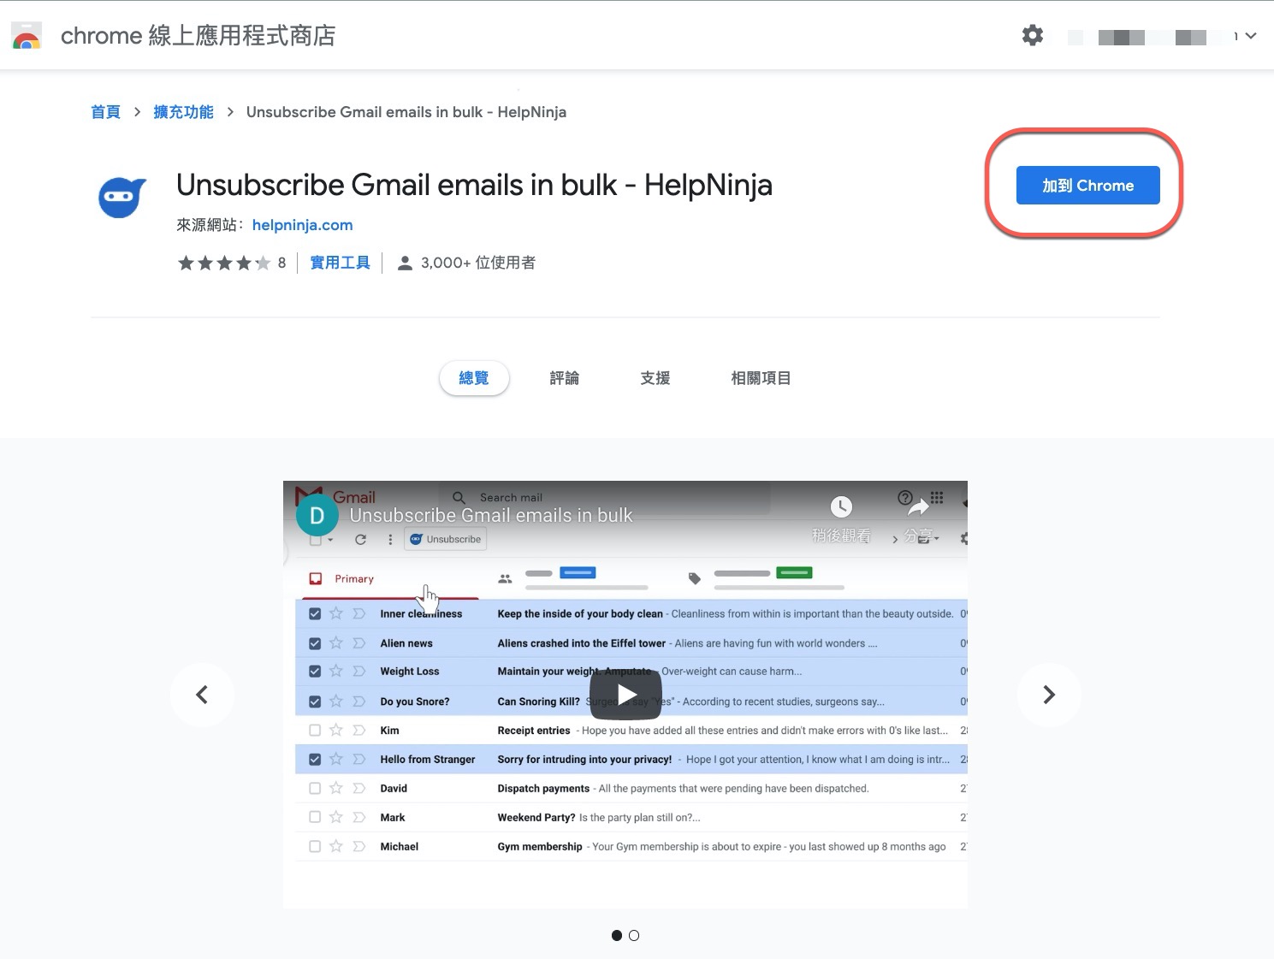Viewport: 1274px width, 959px height.
Task: Open the Gmail help question icon
Action: [904, 497]
